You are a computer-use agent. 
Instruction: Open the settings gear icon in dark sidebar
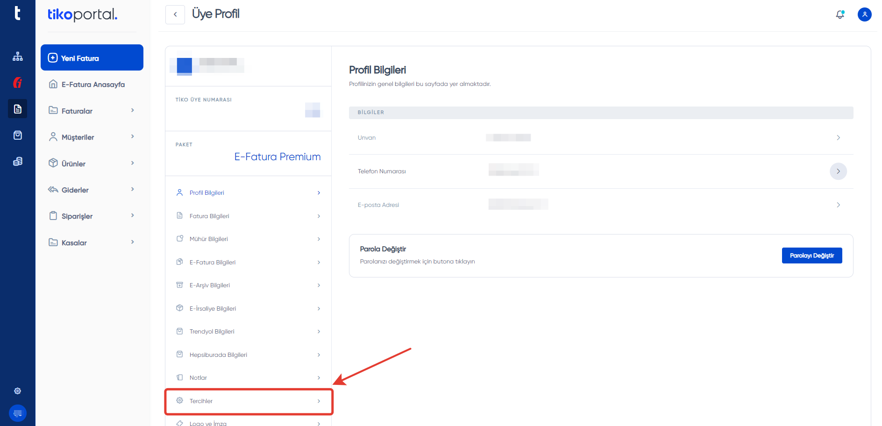pos(18,391)
